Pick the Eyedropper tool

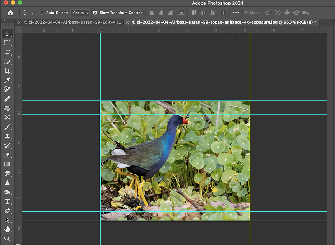[x=7, y=80]
